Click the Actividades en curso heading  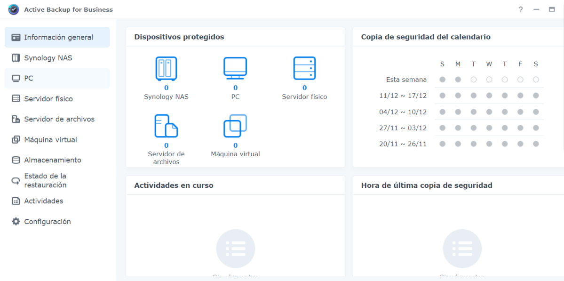click(x=174, y=185)
